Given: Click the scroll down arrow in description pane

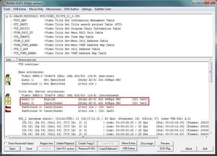Looking at the screenshot, I should [210, 133].
